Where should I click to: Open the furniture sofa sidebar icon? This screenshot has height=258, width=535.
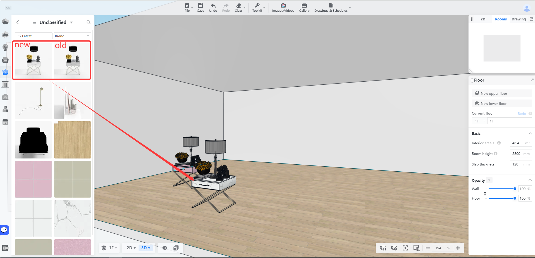click(5, 60)
